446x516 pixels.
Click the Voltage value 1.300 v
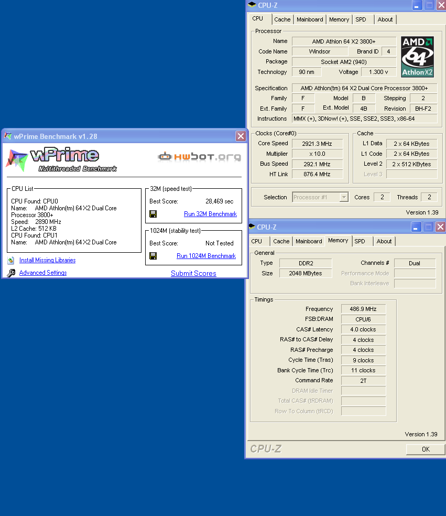[x=378, y=72]
